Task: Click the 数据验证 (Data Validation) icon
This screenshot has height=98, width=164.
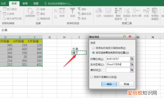Action: [x=127, y=11]
